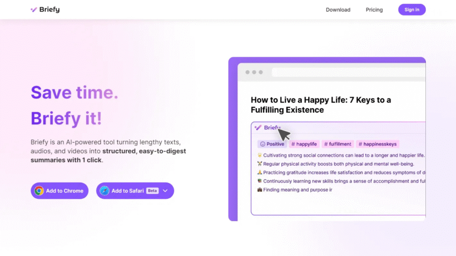Click 'Cultivating strong social connections' summary line

(x=341, y=155)
